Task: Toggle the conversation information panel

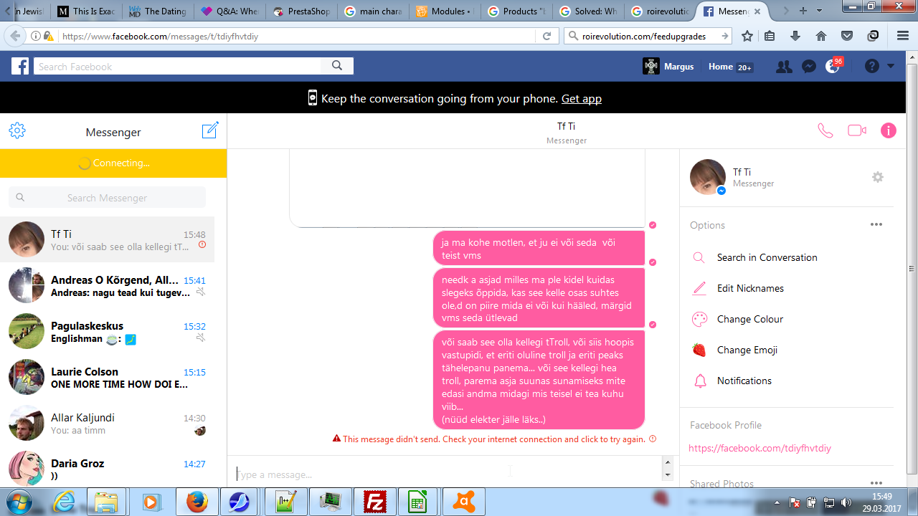Action: pos(888,130)
